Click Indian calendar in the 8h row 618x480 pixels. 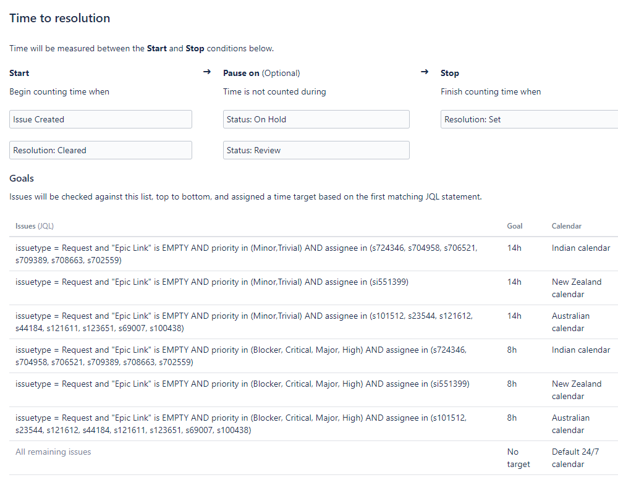[580, 350]
